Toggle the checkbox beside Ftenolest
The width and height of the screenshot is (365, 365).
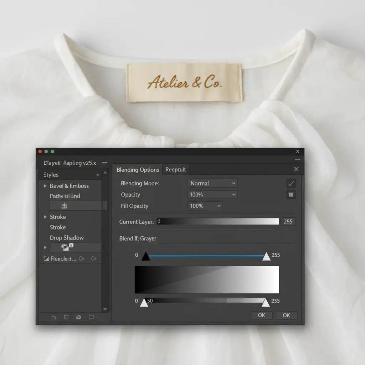46,259
